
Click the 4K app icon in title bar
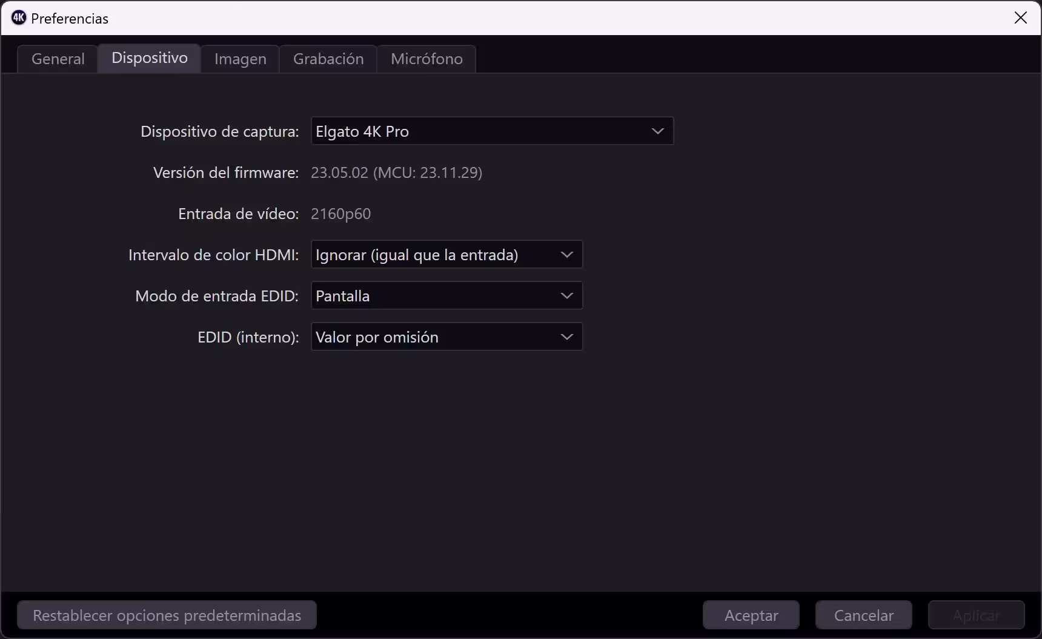19,18
